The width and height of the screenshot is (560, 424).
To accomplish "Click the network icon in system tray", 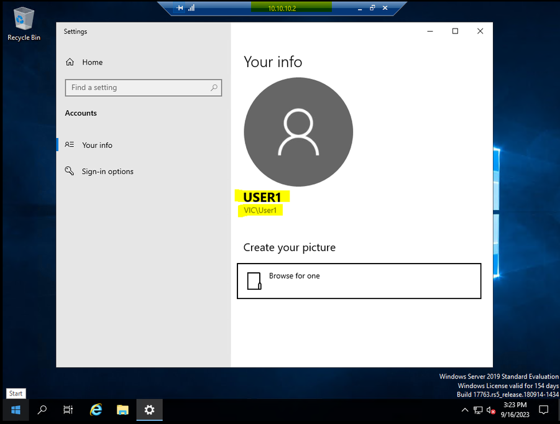I will click(478, 410).
